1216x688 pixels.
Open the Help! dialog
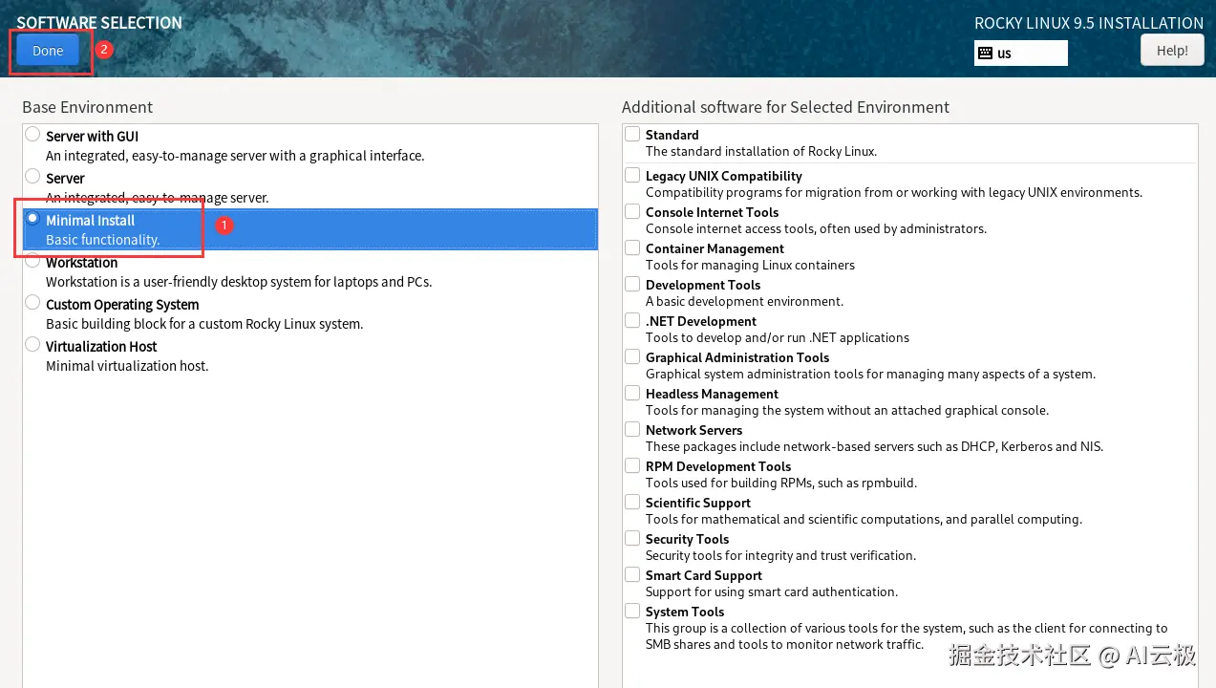1172,51
